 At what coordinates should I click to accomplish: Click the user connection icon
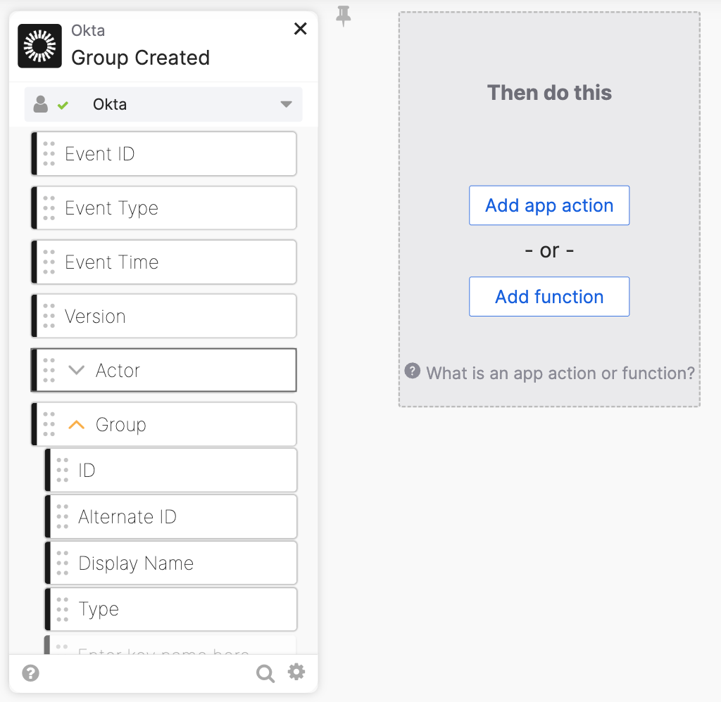tap(41, 105)
